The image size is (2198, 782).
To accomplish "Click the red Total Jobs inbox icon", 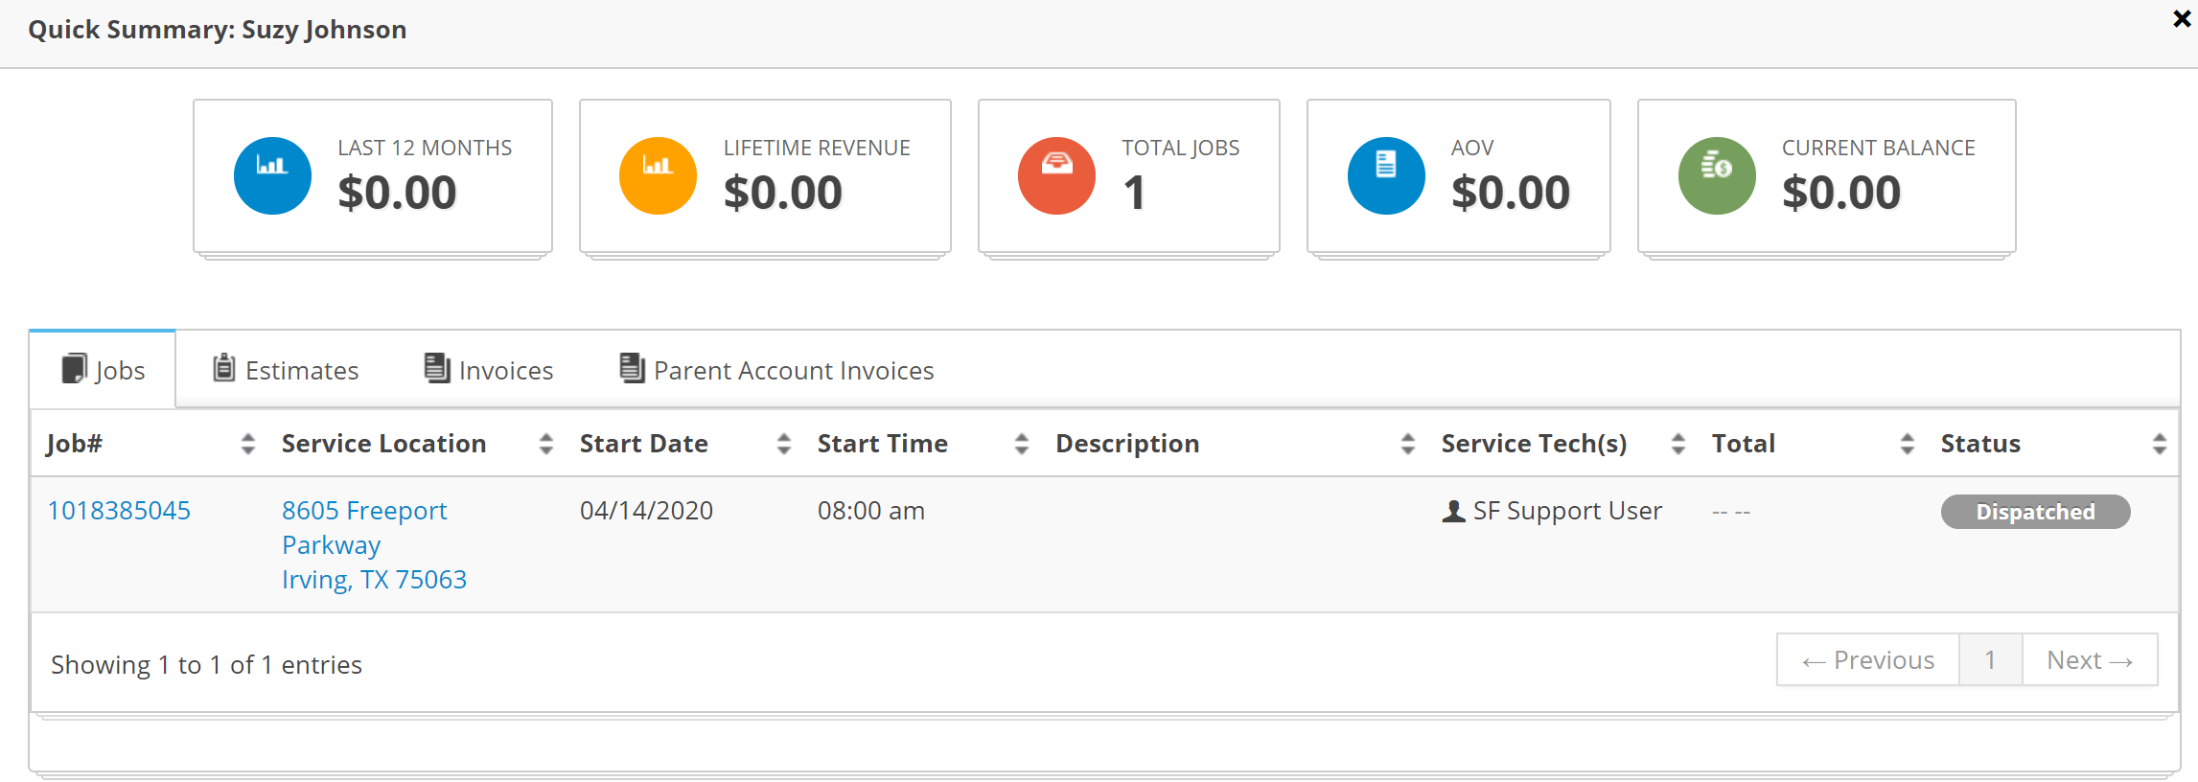I will (x=1056, y=176).
